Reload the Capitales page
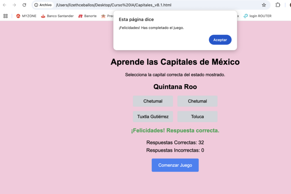This screenshot has height=194, width=291. pos(24,5)
